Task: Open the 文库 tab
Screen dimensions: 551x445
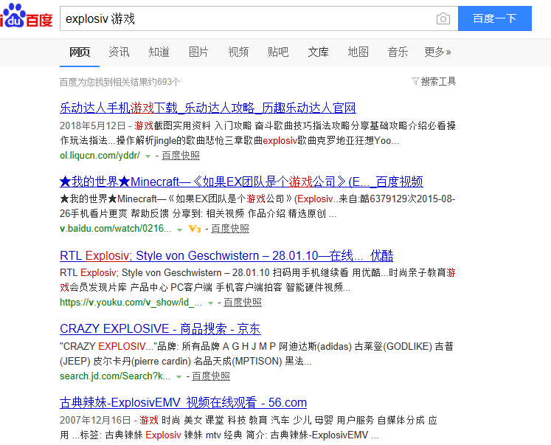Action: [x=318, y=52]
